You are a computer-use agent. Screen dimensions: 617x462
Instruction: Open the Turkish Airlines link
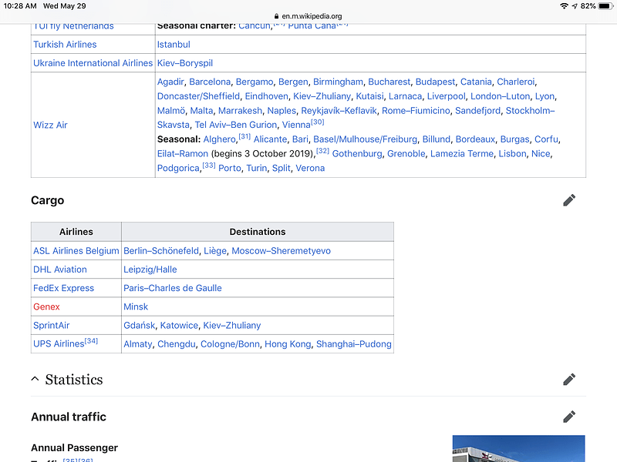pos(65,45)
